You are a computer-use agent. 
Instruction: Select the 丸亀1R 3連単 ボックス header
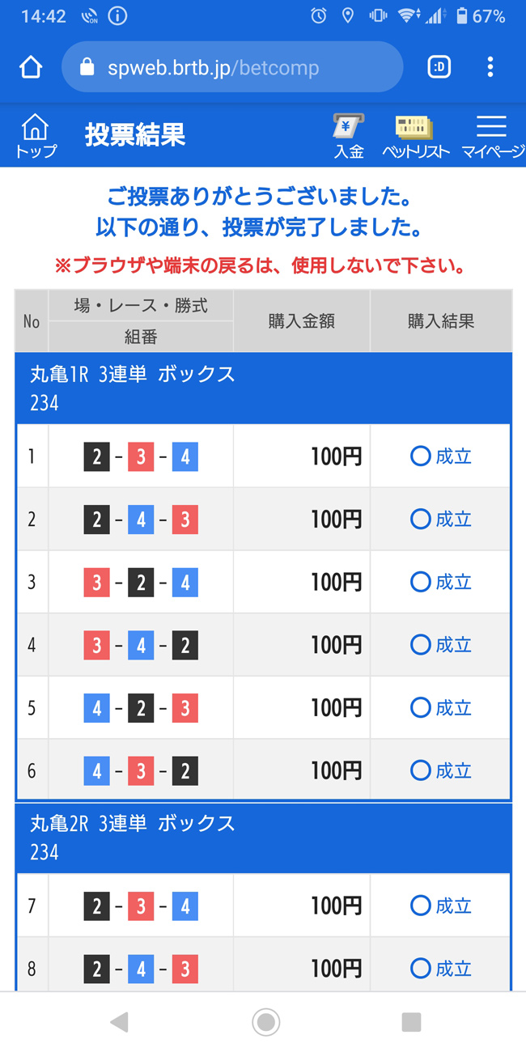132,375
